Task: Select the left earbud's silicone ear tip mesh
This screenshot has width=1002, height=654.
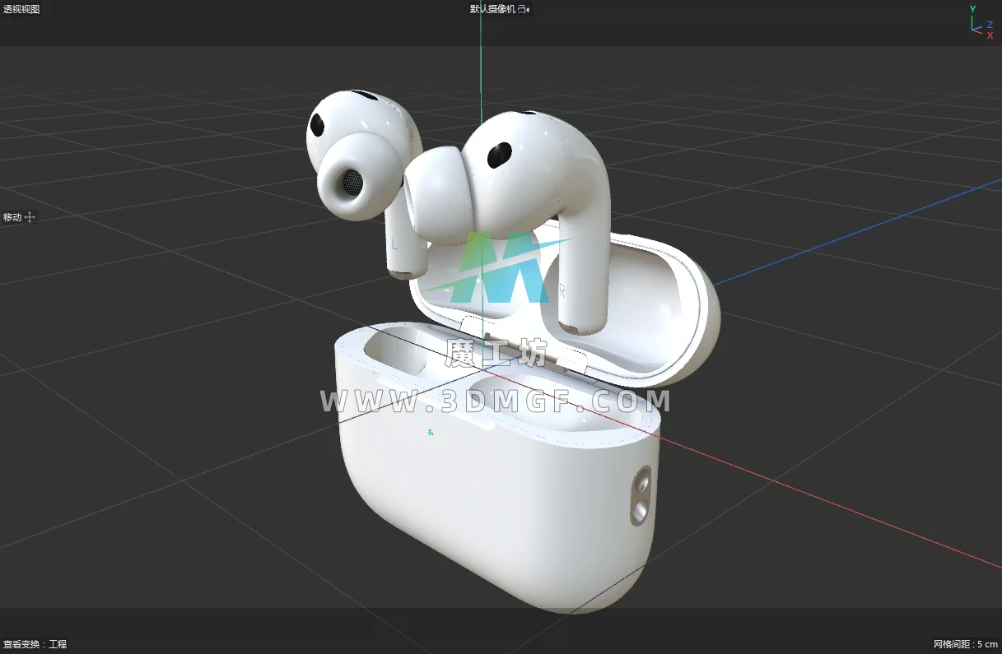Action: click(348, 181)
